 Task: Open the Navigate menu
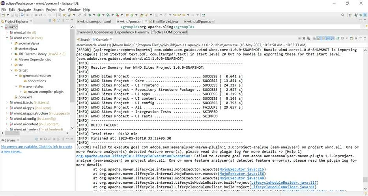24,9
